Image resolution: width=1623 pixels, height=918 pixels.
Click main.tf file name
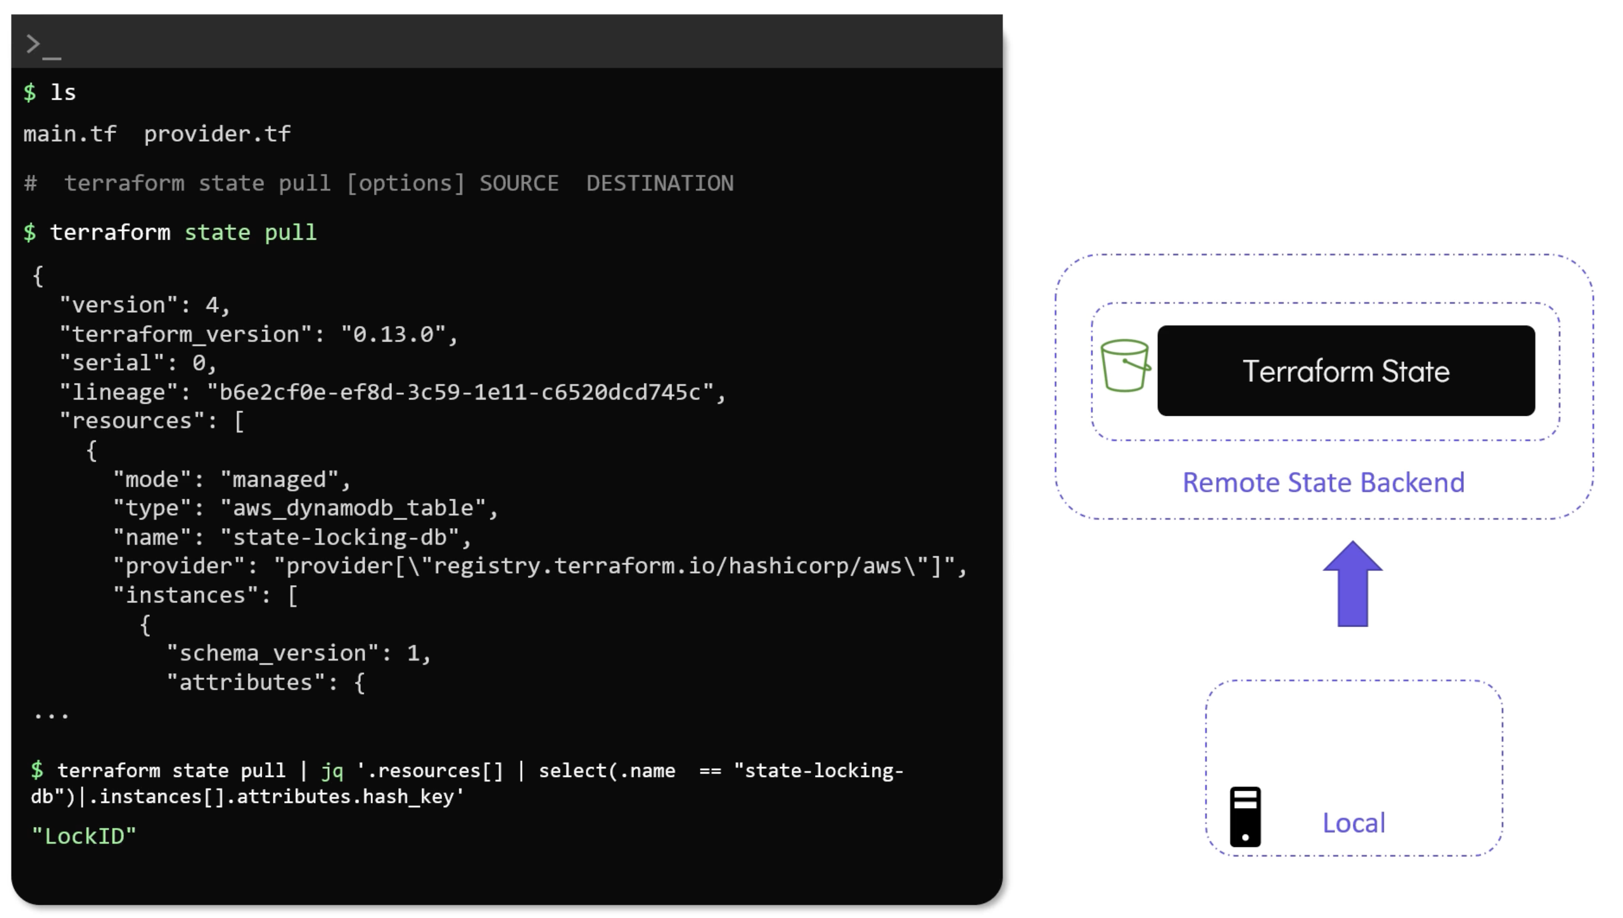click(x=70, y=134)
